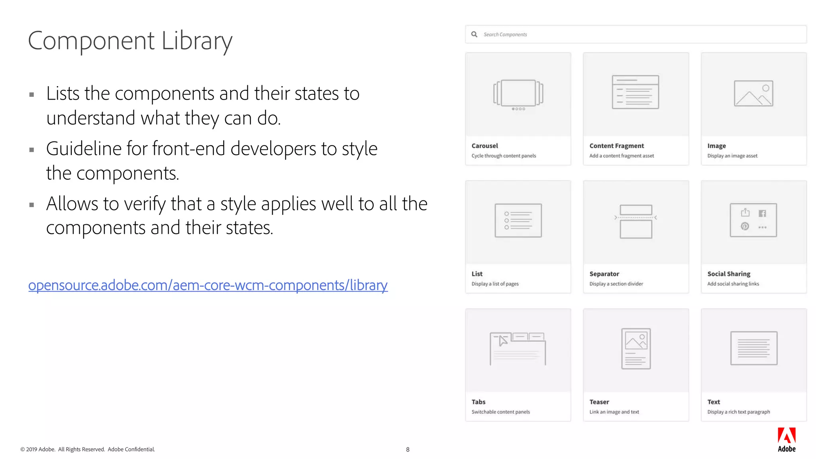Click the Adobe logo
Screen dimensions: 816x459
tap(787, 440)
